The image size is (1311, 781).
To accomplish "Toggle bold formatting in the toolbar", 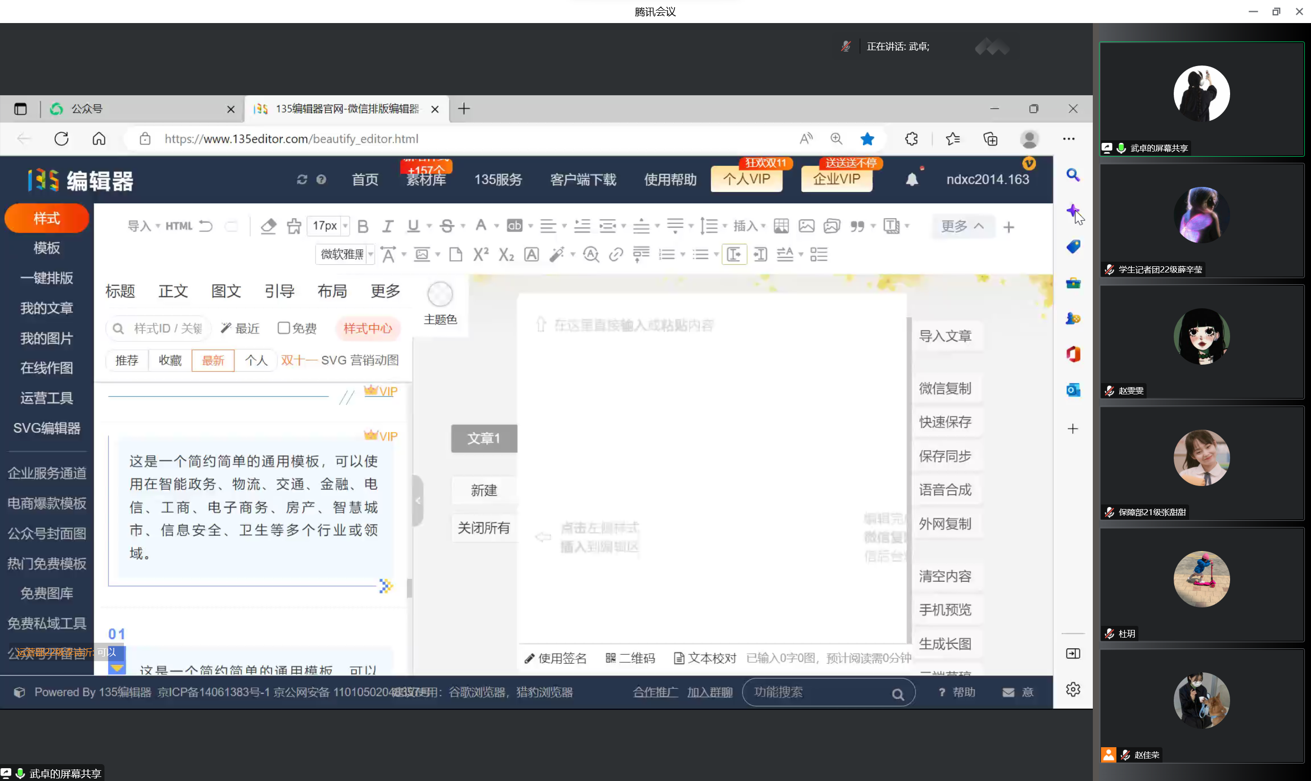I will 363,226.
